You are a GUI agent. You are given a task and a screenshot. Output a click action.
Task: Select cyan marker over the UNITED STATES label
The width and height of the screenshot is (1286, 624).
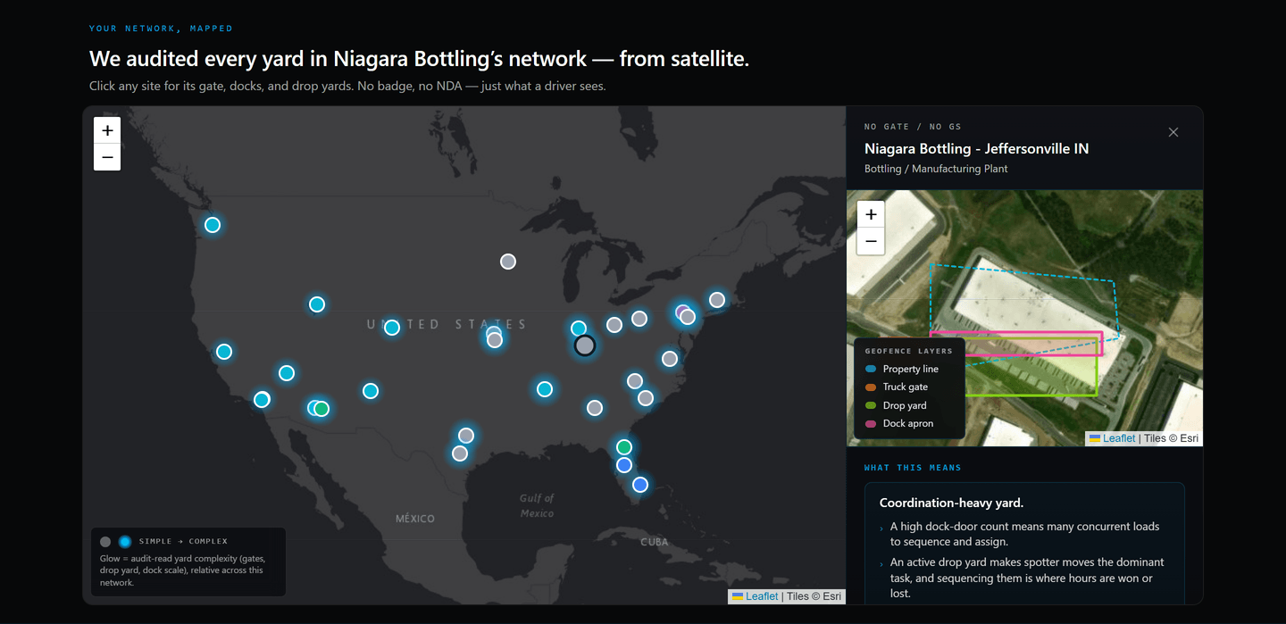tap(391, 328)
